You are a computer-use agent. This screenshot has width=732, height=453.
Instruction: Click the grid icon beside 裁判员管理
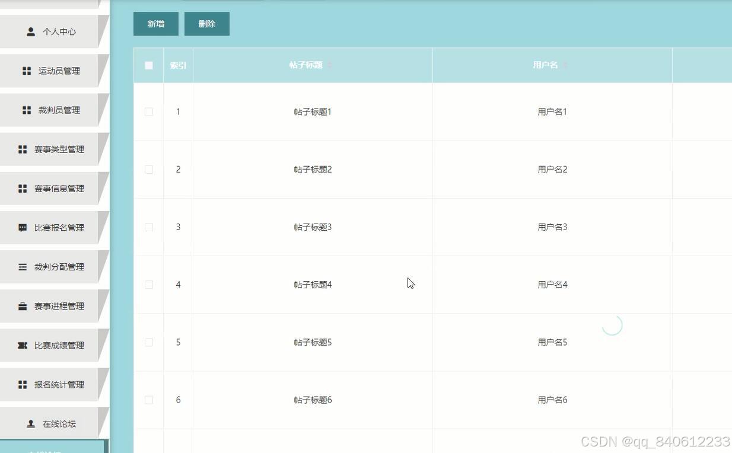click(x=27, y=110)
